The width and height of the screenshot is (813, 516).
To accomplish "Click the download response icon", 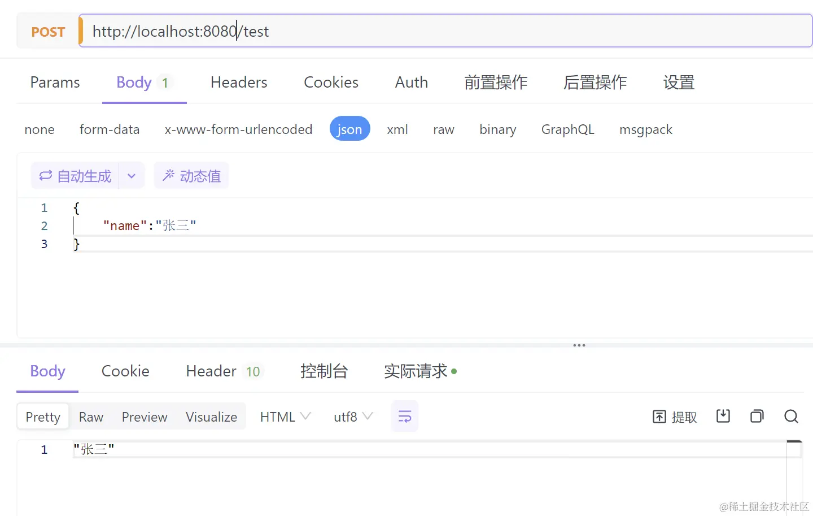I will click(723, 417).
